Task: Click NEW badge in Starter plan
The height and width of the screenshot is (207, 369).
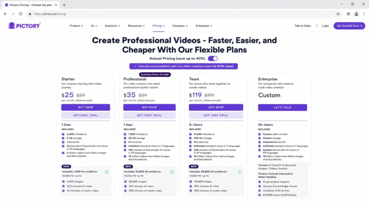Action: tap(66, 166)
